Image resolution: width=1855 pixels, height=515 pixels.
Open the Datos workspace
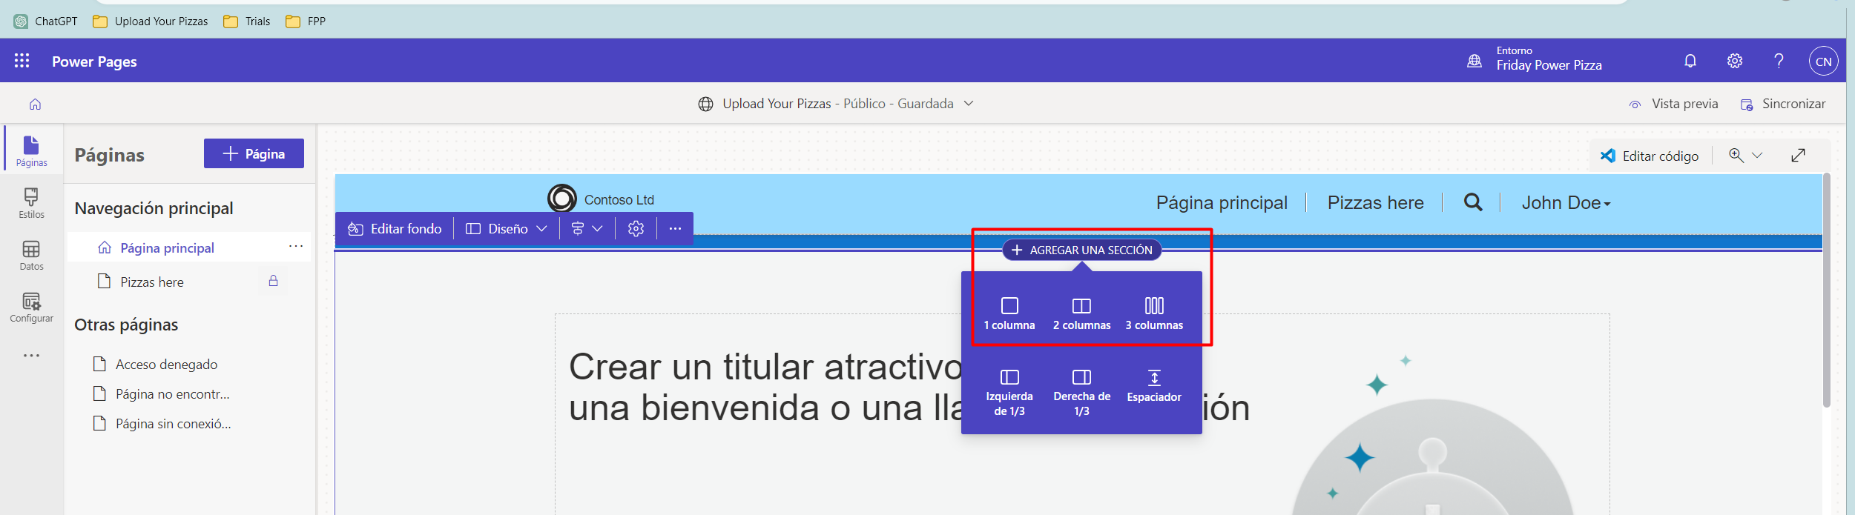pyautogui.click(x=31, y=255)
